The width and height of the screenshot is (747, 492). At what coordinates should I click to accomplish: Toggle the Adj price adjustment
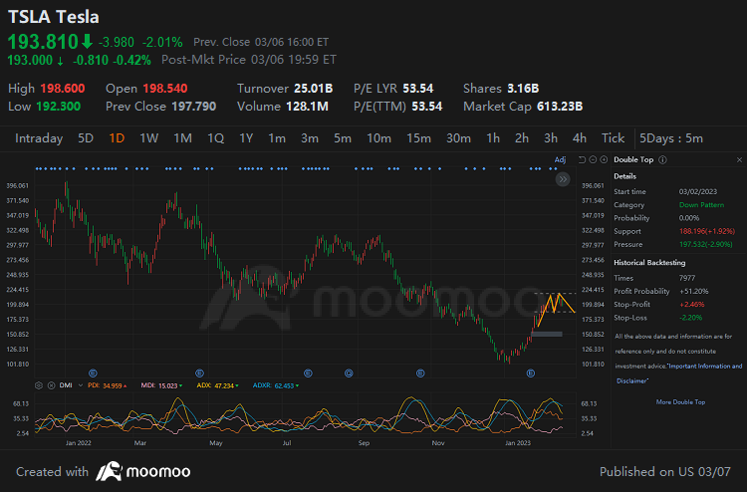(x=560, y=159)
